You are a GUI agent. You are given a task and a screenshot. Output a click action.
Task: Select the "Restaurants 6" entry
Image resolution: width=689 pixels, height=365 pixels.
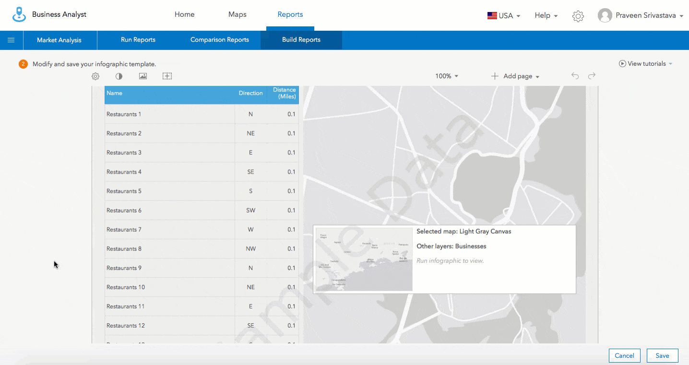[124, 210]
